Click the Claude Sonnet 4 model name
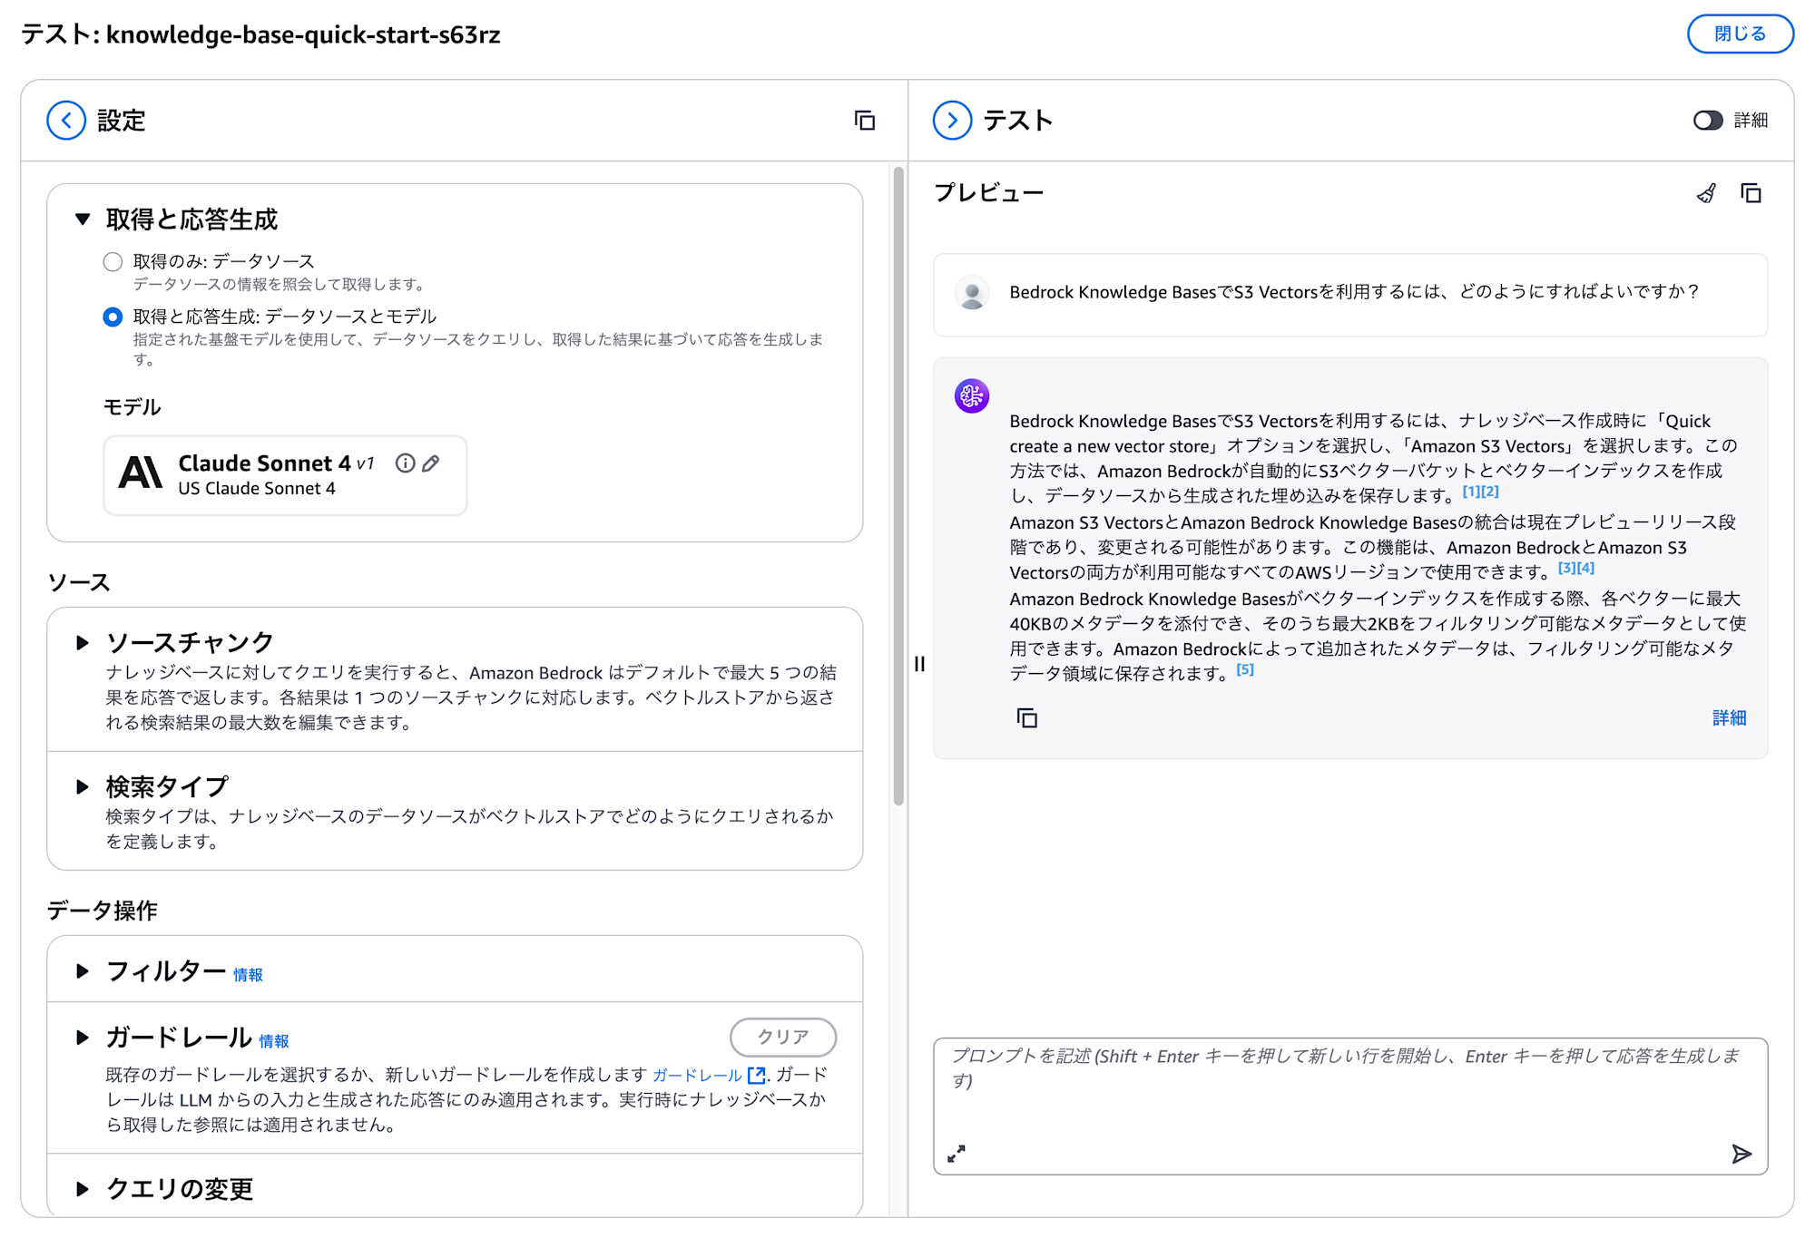 [264, 463]
